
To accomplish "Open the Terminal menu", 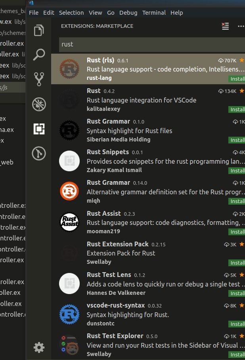I will pyautogui.click(x=154, y=13).
